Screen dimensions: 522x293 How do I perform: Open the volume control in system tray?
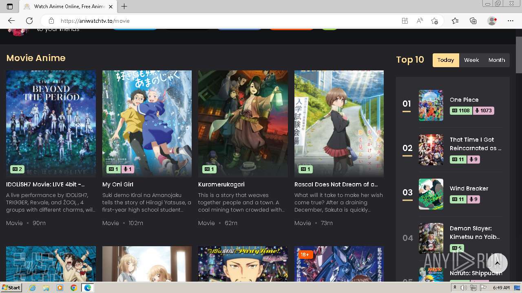(x=464, y=288)
